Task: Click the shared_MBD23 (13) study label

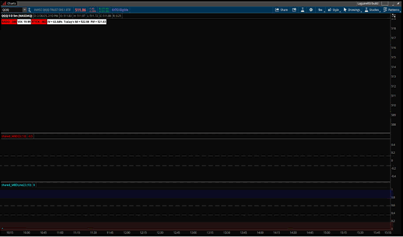Action: click(14, 136)
